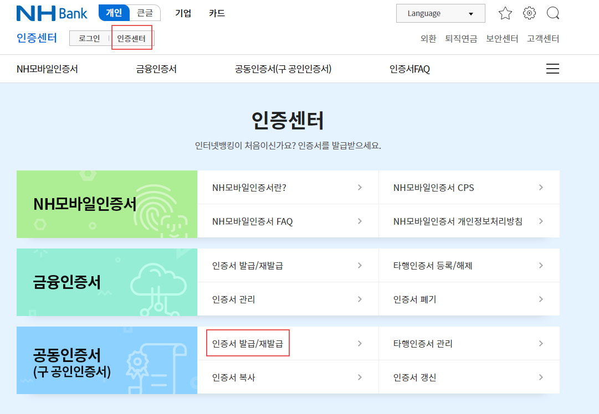
Task: Click chevron next to 인증서 폐기
Action: [541, 299]
